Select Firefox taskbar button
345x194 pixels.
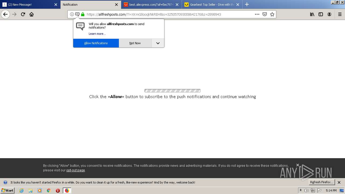click(67, 190)
